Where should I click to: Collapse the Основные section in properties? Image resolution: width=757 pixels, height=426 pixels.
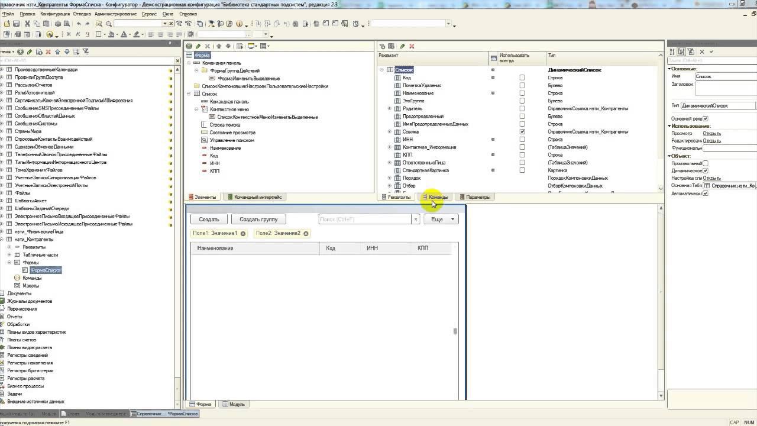[x=669, y=69]
